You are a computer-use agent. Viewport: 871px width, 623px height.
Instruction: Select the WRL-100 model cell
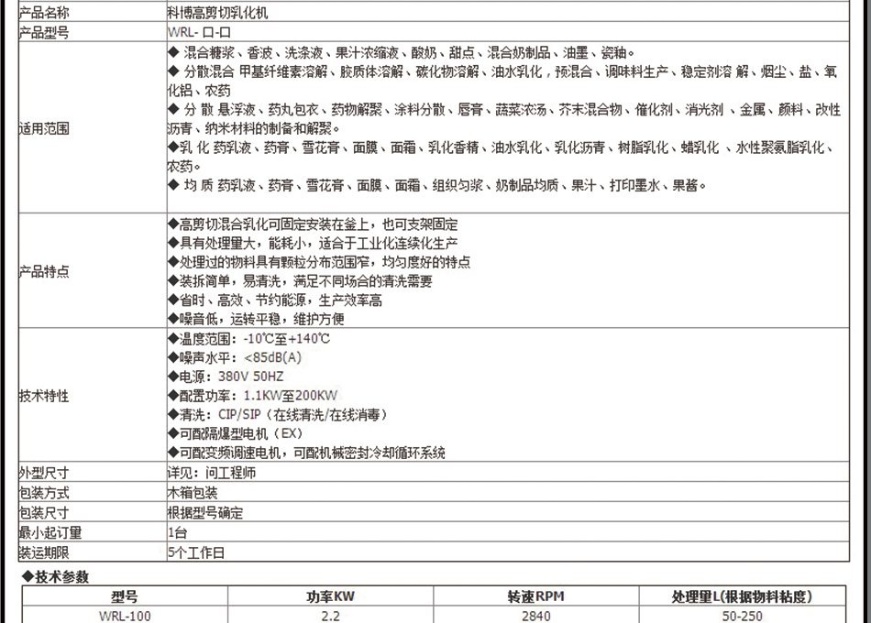coord(125,616)
